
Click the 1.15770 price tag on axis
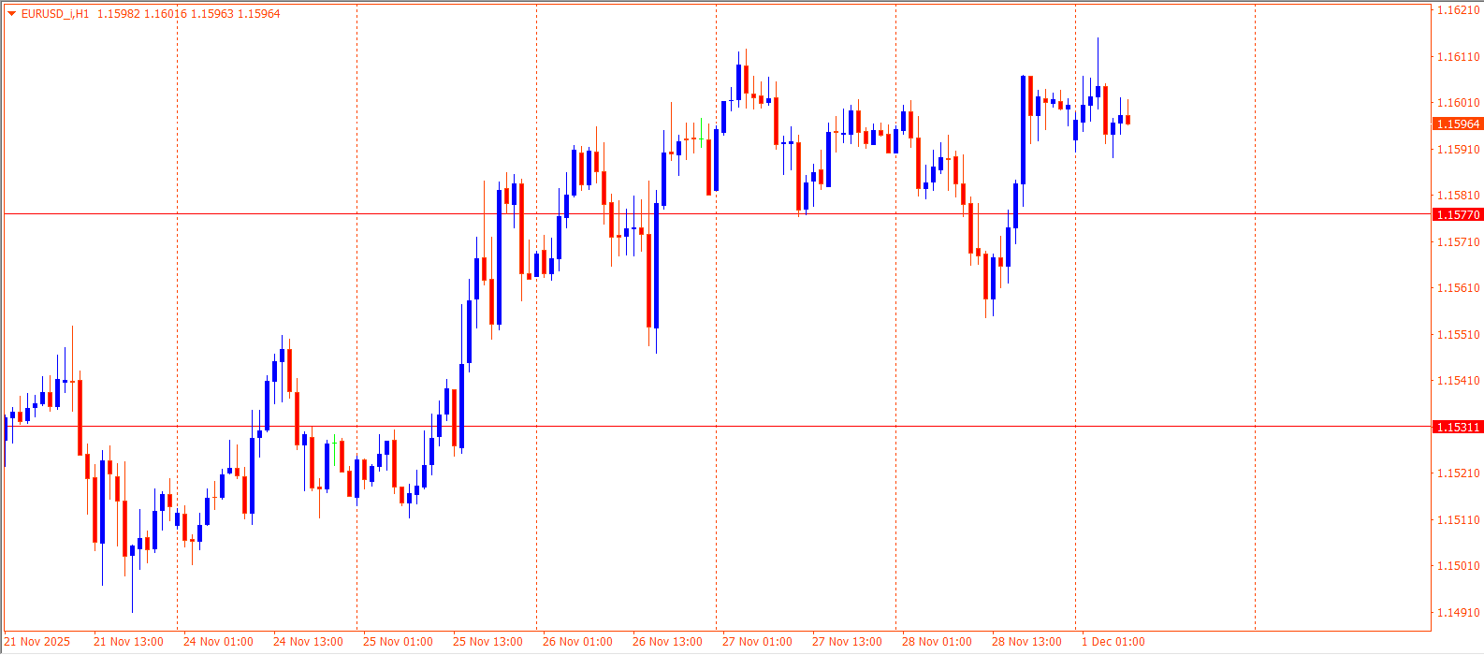point(1458,214)
